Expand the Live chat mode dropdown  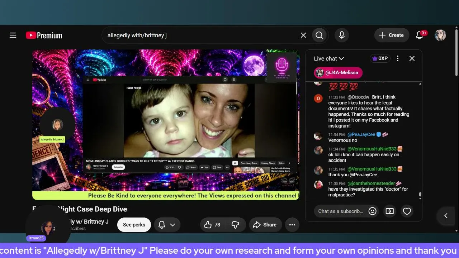(x=329, y=58)
